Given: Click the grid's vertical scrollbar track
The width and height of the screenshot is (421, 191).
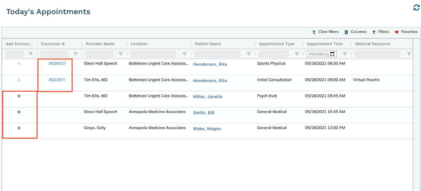Looking at the screenshot, I should tap(417, 115).
